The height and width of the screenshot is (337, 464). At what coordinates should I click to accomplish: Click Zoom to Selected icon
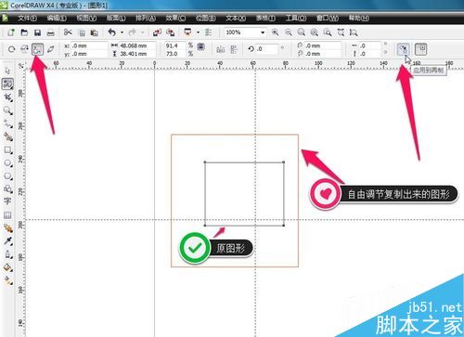[302, 32]
